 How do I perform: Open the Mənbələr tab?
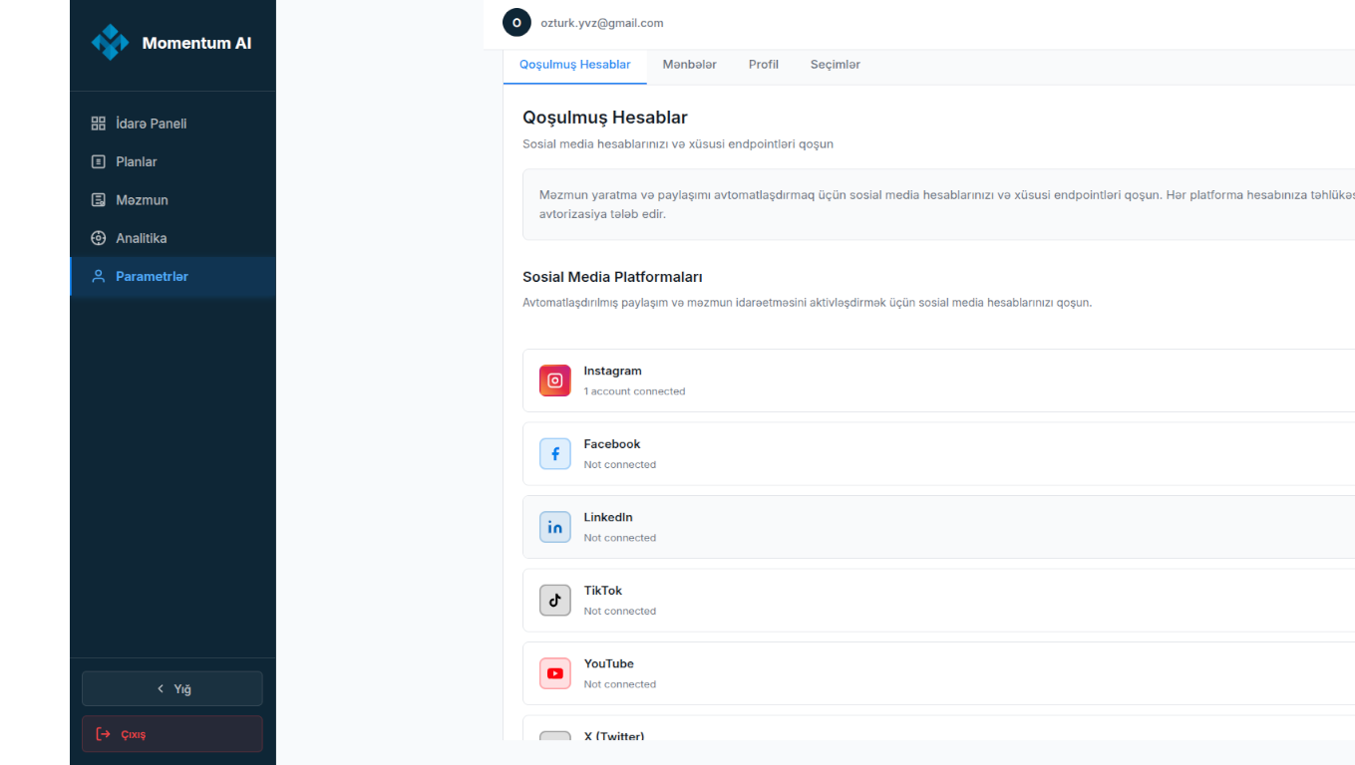[x=689, y=65]
